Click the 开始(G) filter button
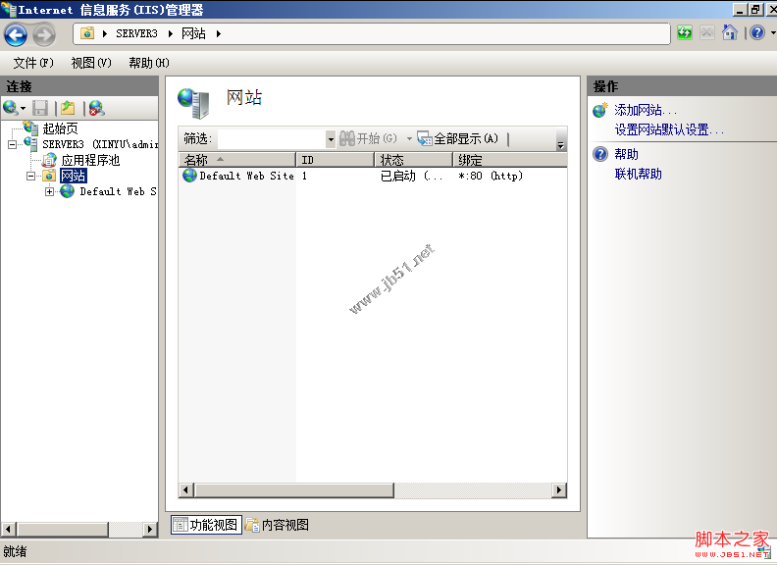 click(x=368, y=138)
